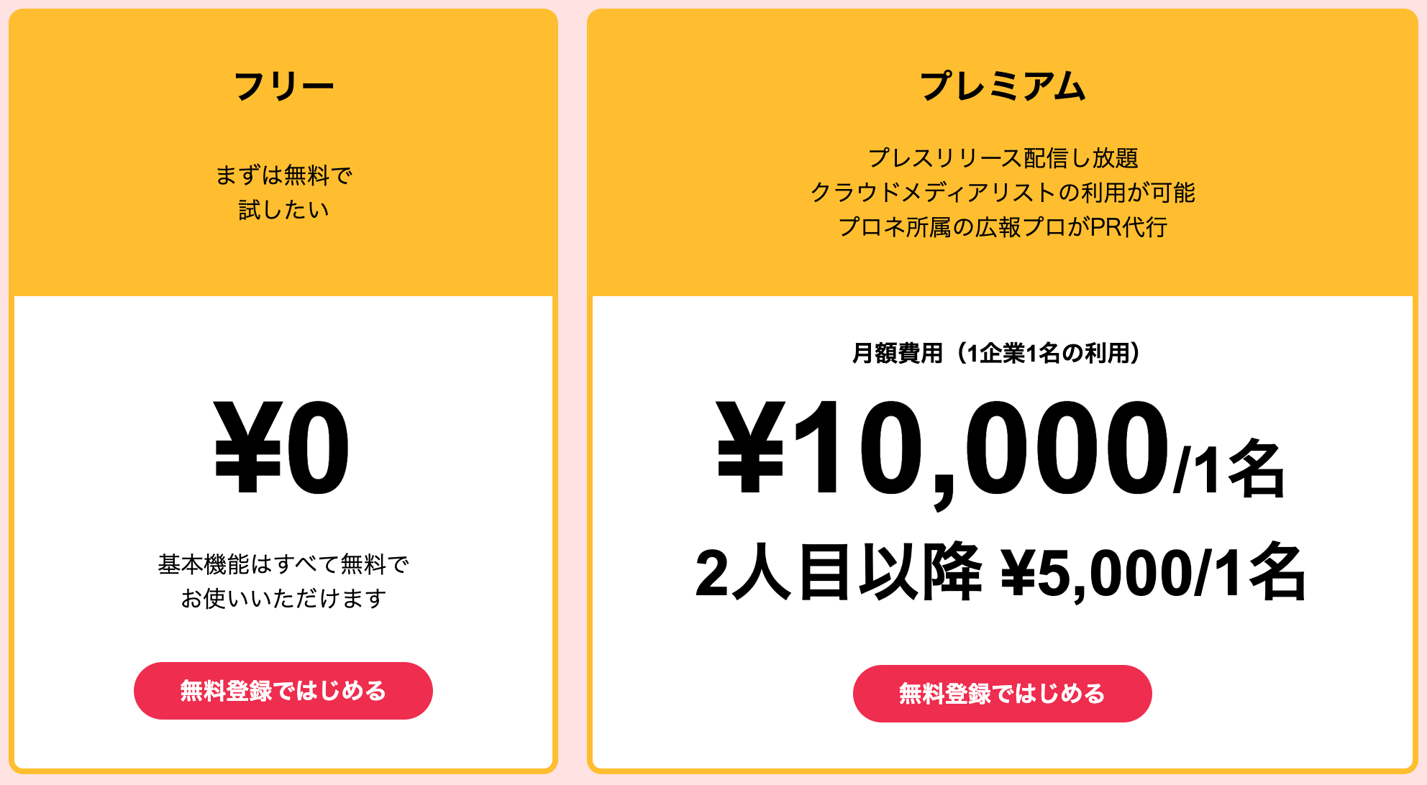Click お使いいただけます text
The image size is (1427, 785).
tap(283, 597)
